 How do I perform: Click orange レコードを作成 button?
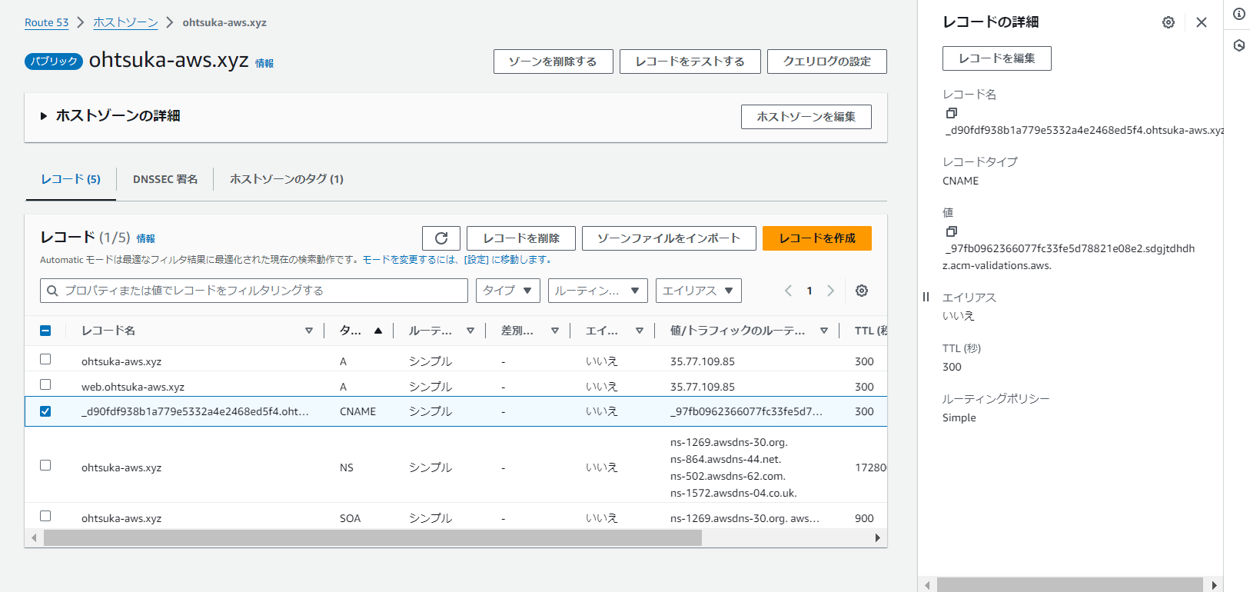[817, 238]
